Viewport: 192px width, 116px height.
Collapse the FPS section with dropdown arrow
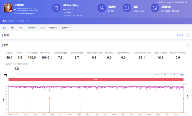click(188, 45)
